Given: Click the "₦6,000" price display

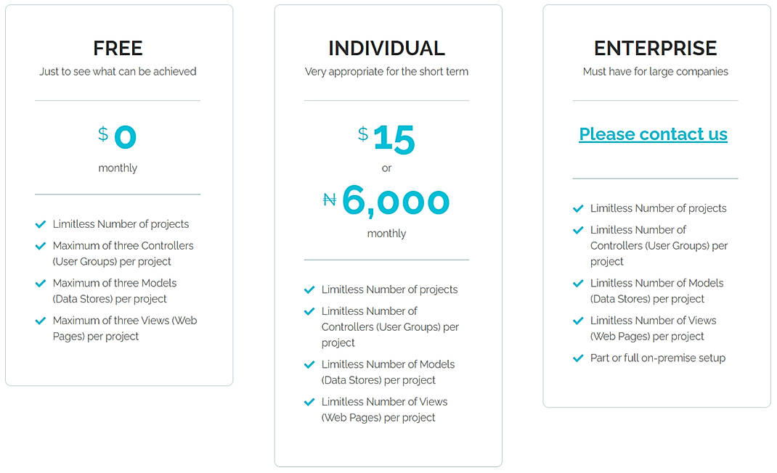Looking at the screenshot, I should pos(387,201).
